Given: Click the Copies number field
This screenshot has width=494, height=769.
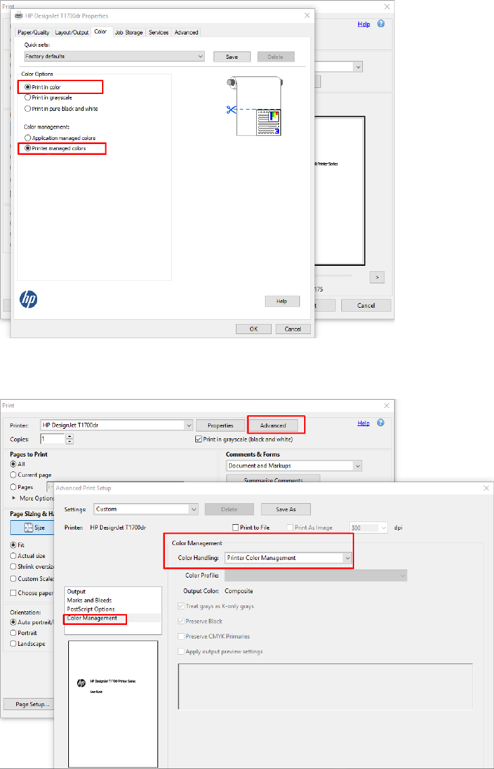Looking at the screenshot, I should click(x=53, y=439).
